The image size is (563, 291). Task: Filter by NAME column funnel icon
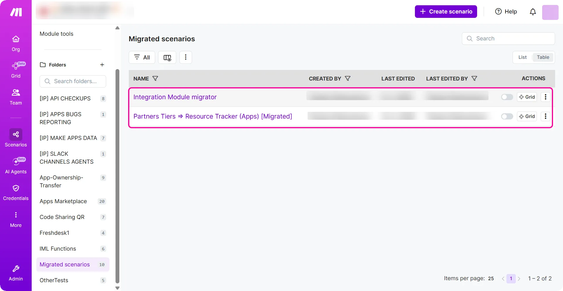point(155,78)
